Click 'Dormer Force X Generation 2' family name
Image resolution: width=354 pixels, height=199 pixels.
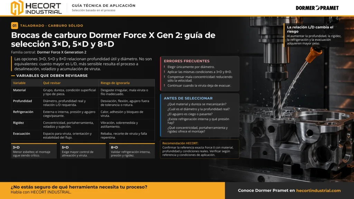(62, 52)
